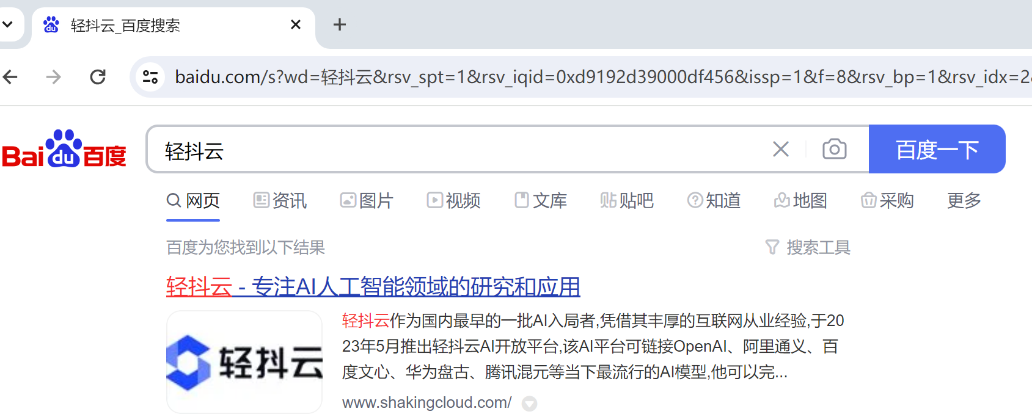This screenshot has height=417, width=1032.
Task: Focus the browser address bar URL
Action: point(602,77)
